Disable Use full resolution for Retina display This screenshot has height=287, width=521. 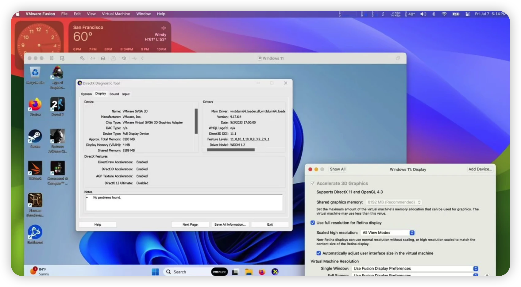coord(313,223)
